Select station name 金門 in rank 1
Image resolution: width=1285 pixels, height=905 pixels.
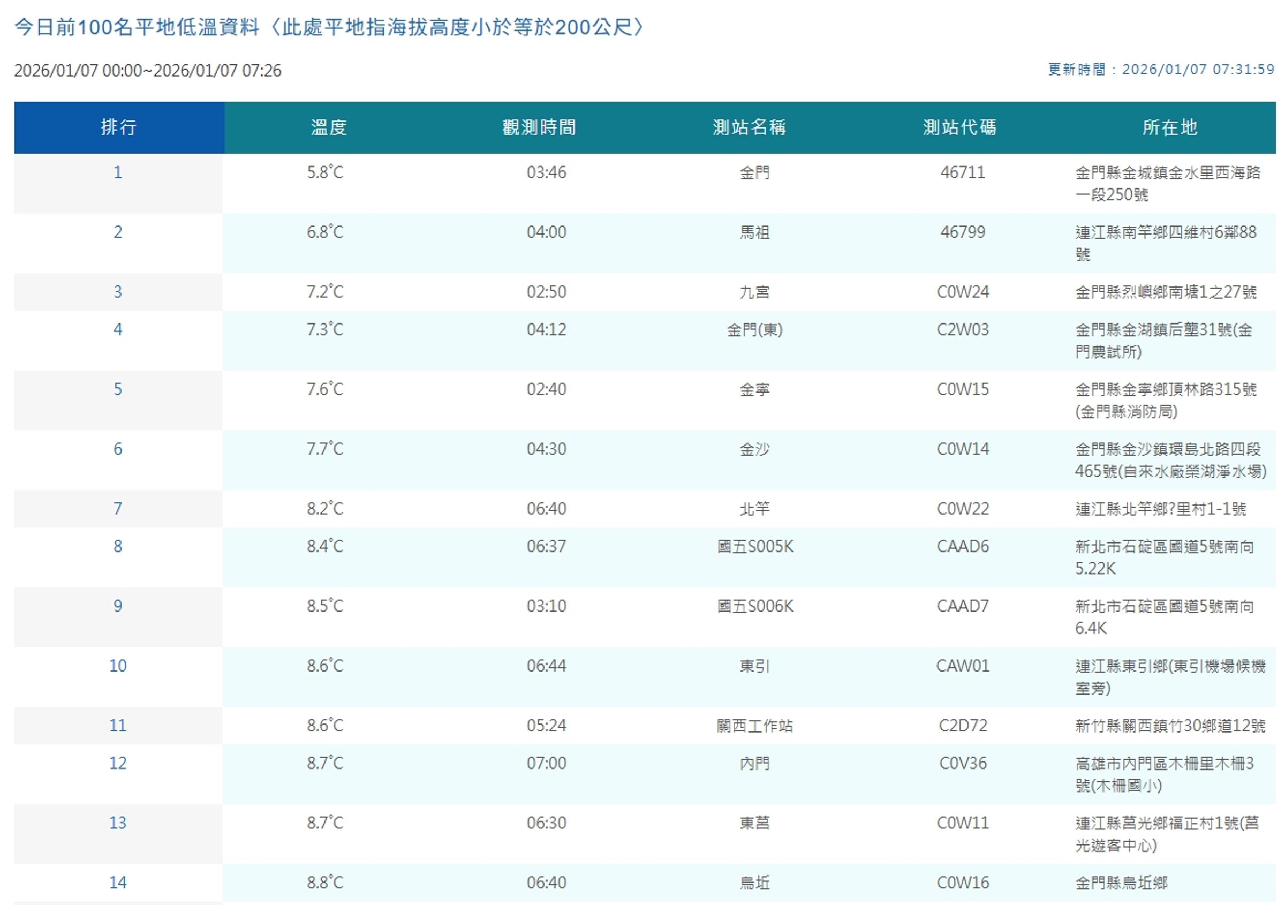pos(754,172)
